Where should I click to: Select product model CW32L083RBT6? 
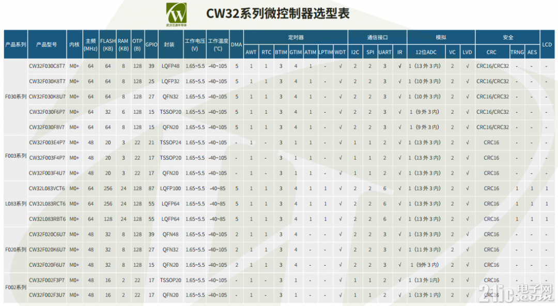47,219
